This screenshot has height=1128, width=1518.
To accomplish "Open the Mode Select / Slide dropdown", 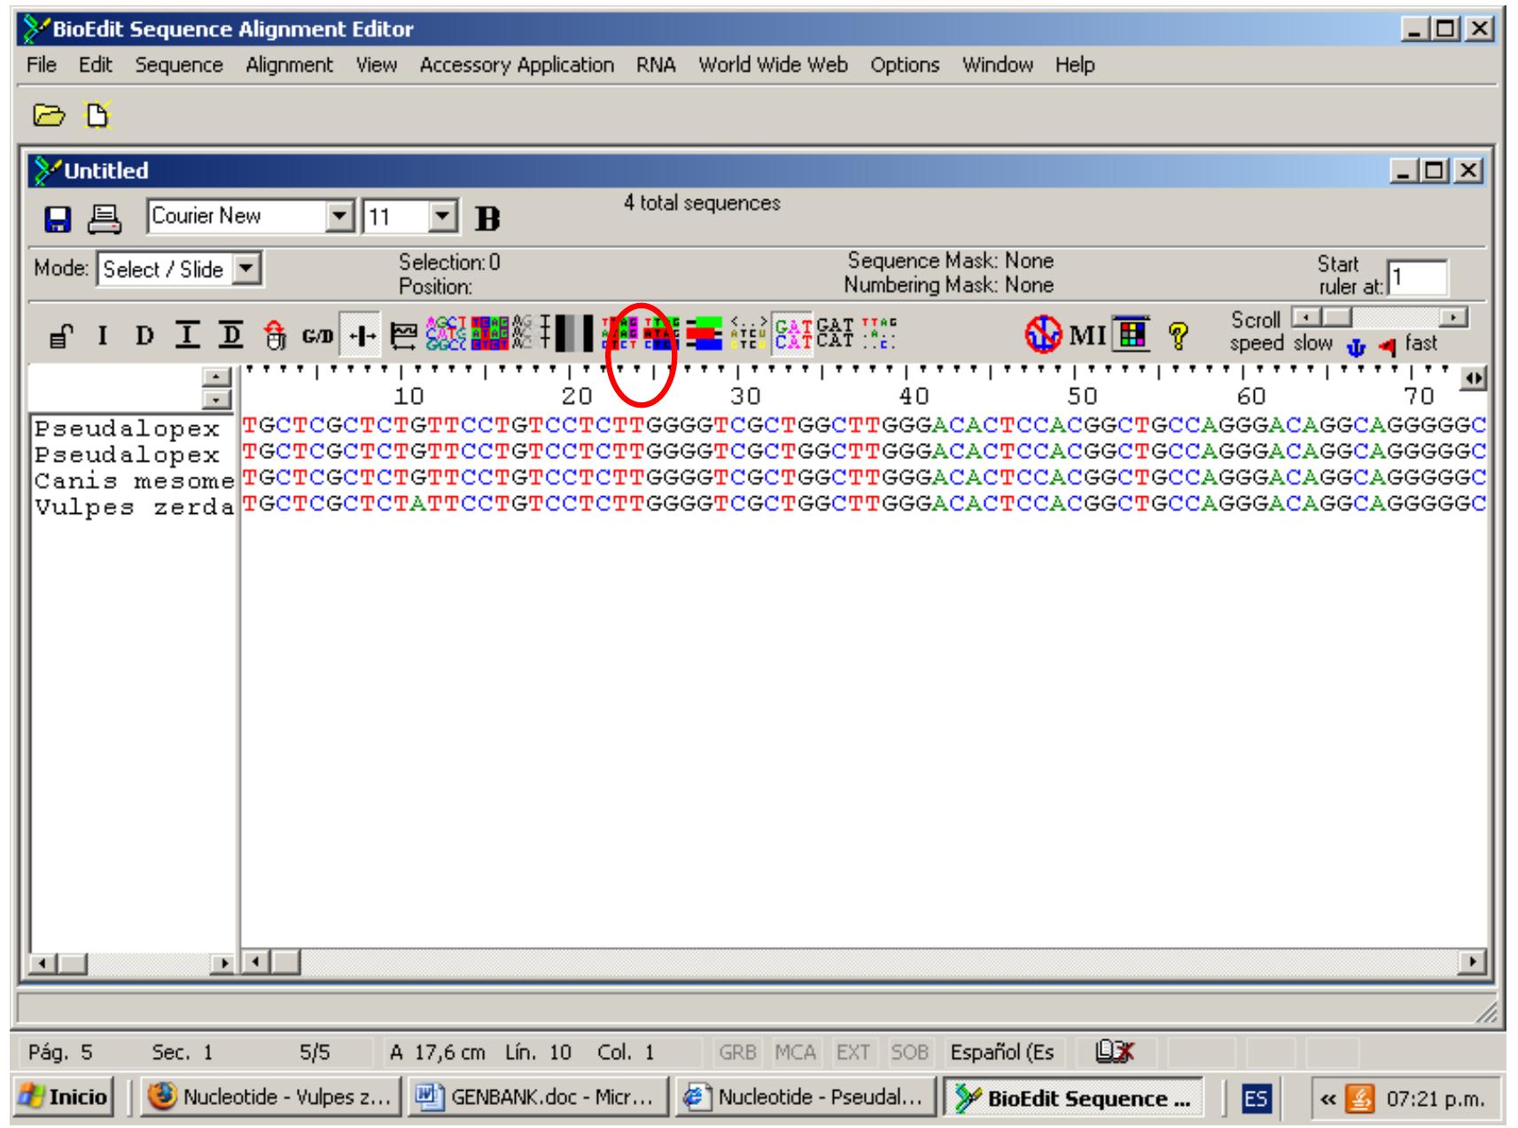I will click(x=247, y=269).
